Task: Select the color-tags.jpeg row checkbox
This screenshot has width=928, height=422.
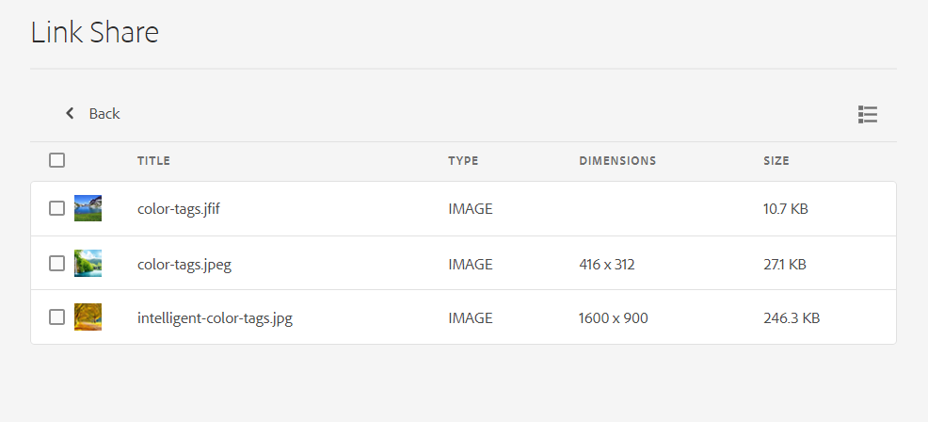Action: click(x=57, y=264)
